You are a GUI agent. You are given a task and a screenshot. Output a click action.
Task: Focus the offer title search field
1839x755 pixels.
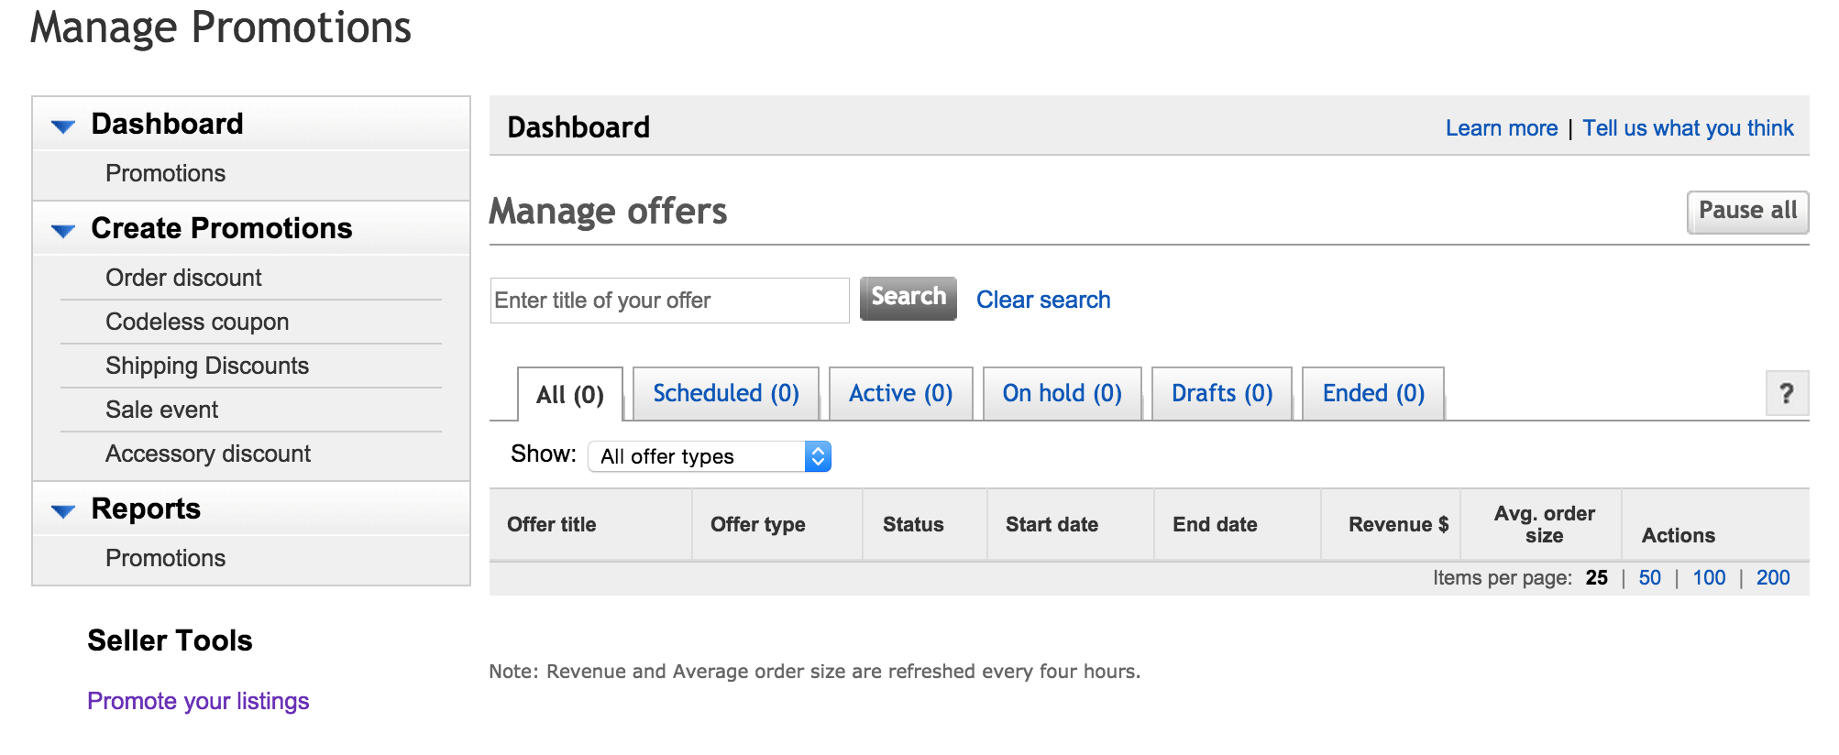[670, 301]
